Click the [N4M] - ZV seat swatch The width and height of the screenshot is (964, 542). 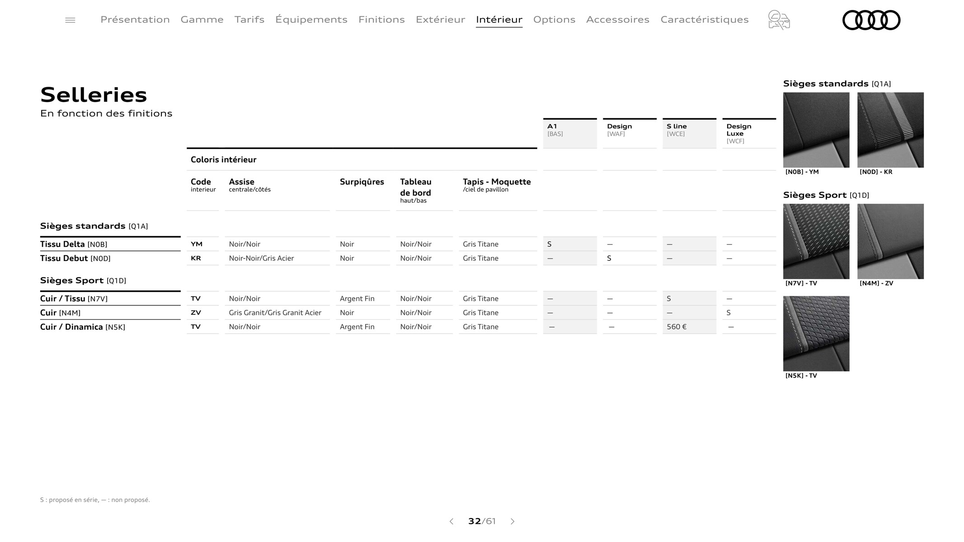(x=890, y=241)
